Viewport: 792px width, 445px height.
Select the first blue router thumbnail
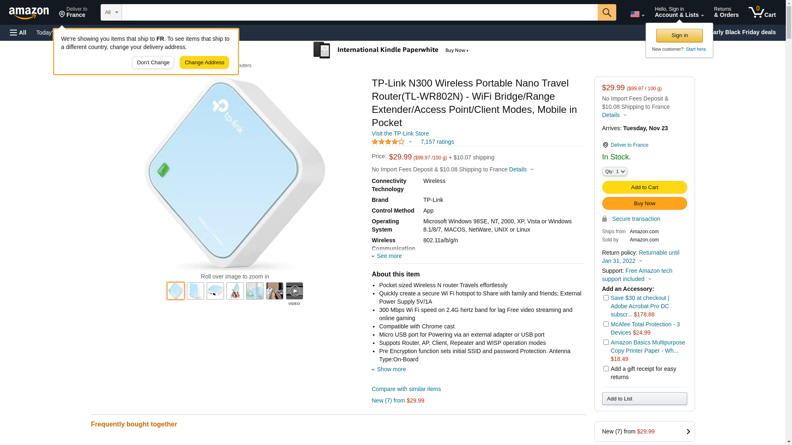[176, 291]
